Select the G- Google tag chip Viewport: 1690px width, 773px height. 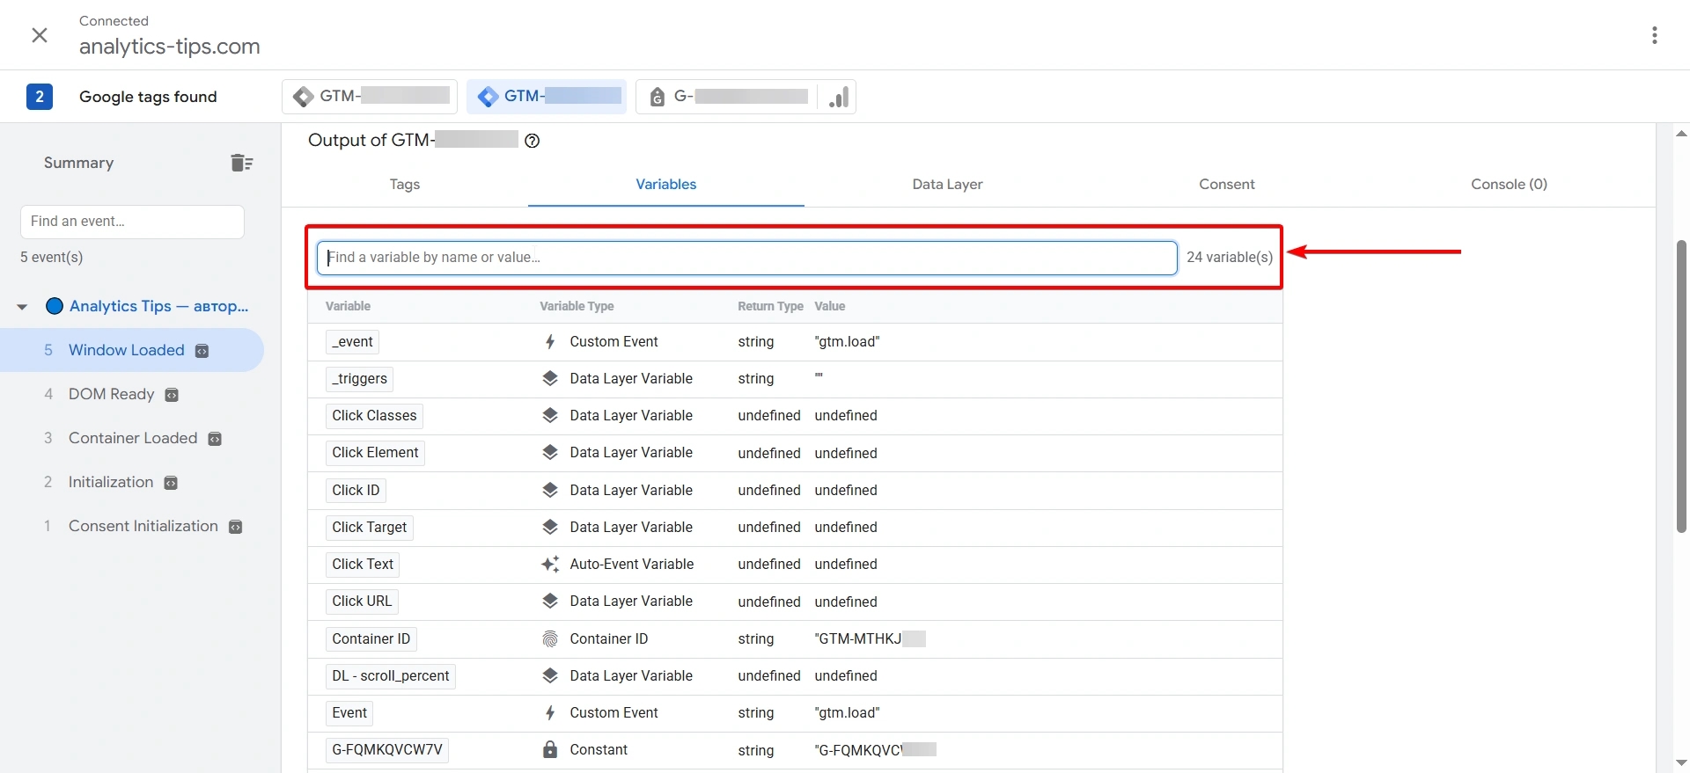coord(726,97)
